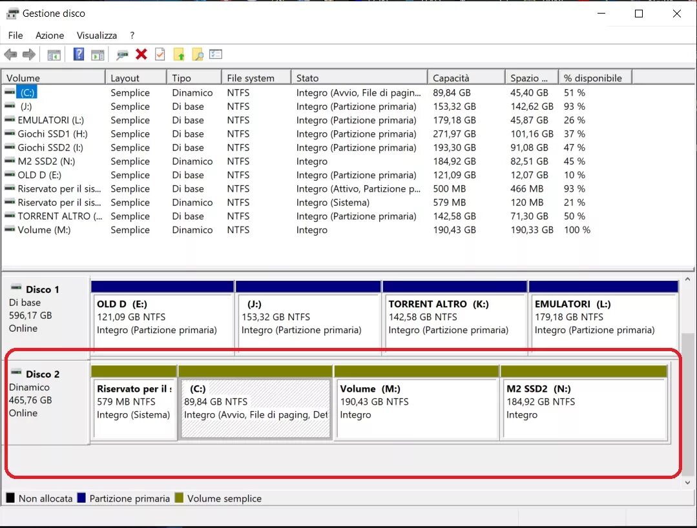Select the M2 SSD2 (N:) partition block
Viewport: 697px width, 528px height.
click(584, 402)
